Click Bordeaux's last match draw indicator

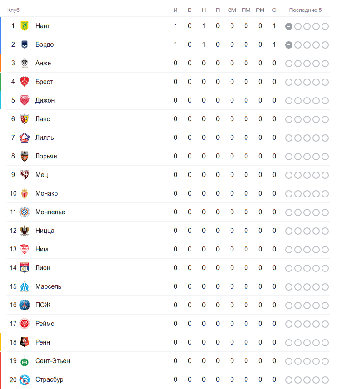pyautogui.click(x=289, y=45)
